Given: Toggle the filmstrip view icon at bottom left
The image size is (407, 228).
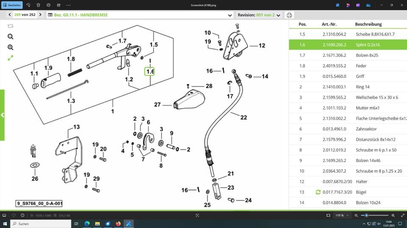Looking at the screenshot, I should [4, 215].
